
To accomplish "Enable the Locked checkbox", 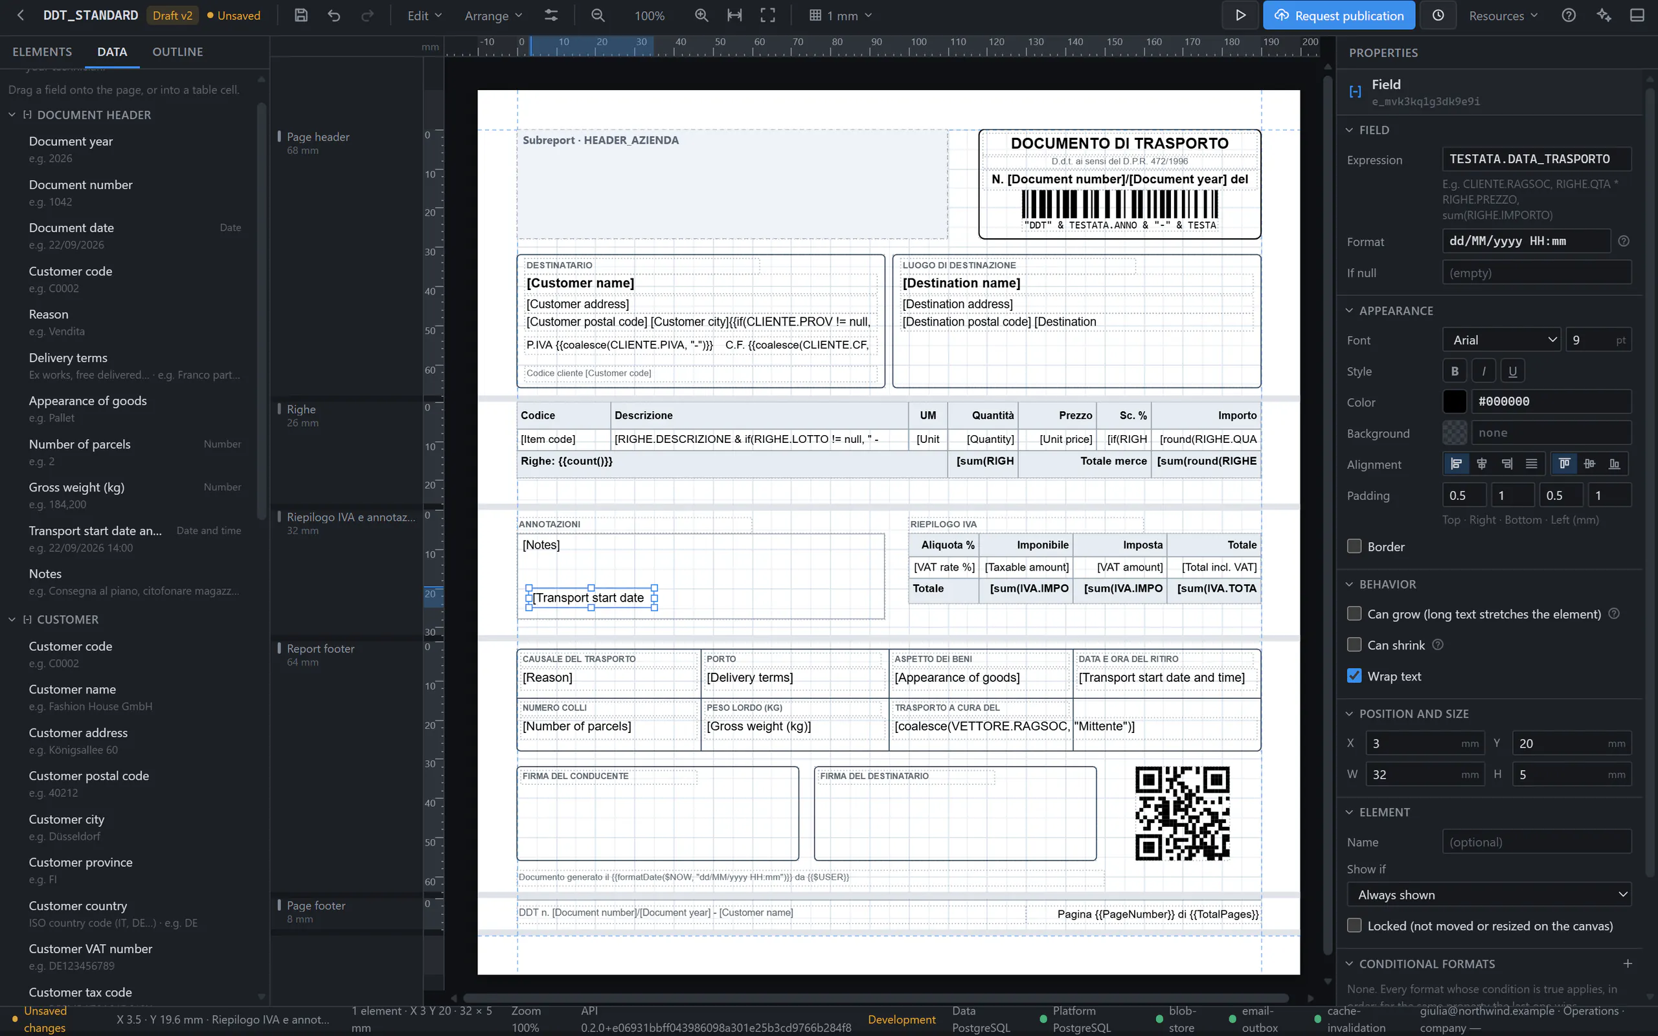I will click(1354, 925).
